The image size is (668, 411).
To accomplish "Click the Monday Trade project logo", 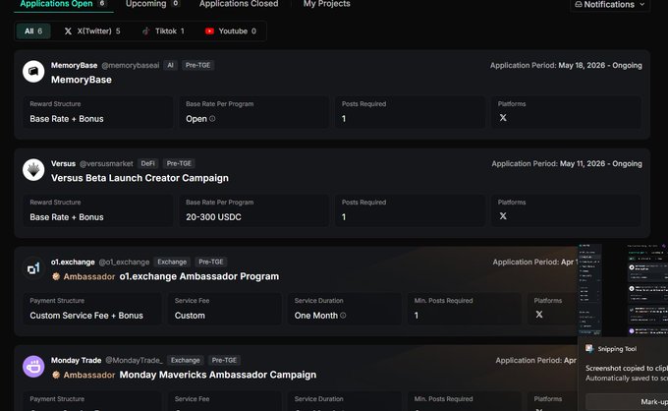I will click(x=33, y=367).
